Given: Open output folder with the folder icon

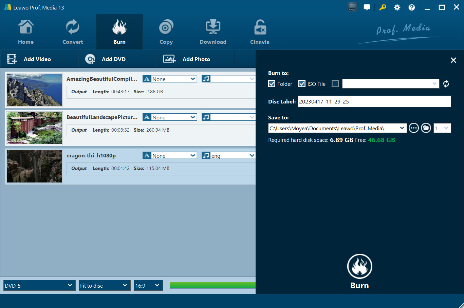Looking at the screenshot, I should click(426, 128).
